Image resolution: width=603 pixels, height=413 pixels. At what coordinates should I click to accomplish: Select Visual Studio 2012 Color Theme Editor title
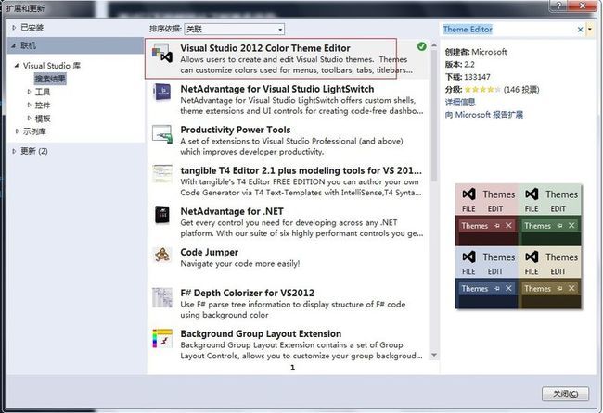point(265,48)
